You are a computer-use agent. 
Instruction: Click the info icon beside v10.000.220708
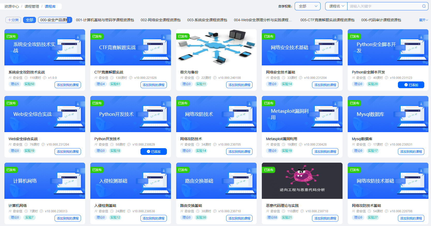(x=387, y=211)
